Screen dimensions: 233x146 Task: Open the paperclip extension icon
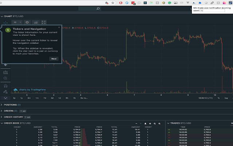(x=212, y=3)
